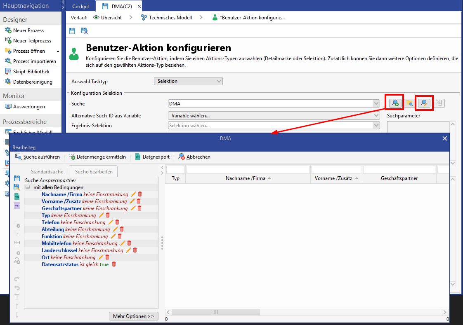This screenshot has width=463, height=325.
Task: Switch to the Cockpit tab
Action: [x=80, y=6]
